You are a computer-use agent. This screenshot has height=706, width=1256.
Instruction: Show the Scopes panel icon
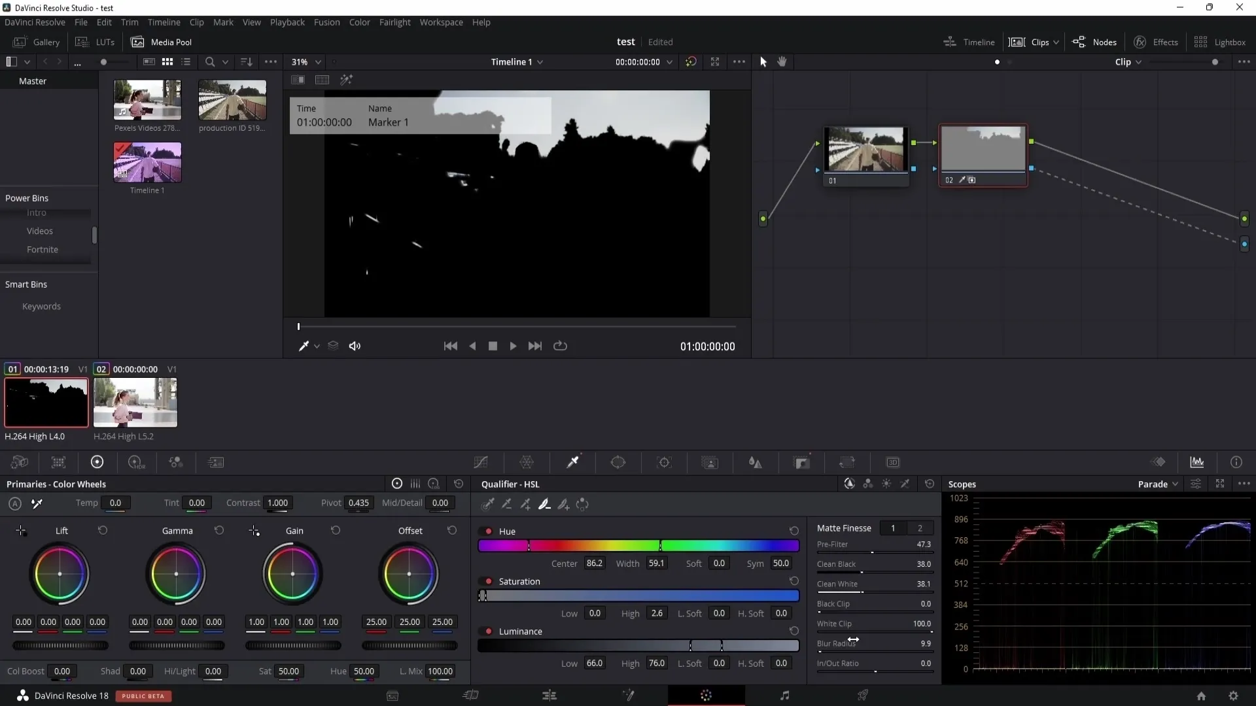[1197, 462]
